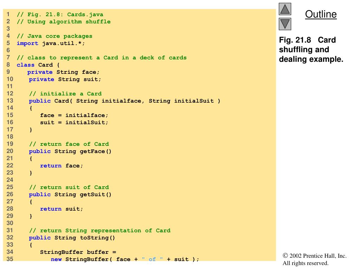Select the '// return face of Card' comment

click(69, 144)
